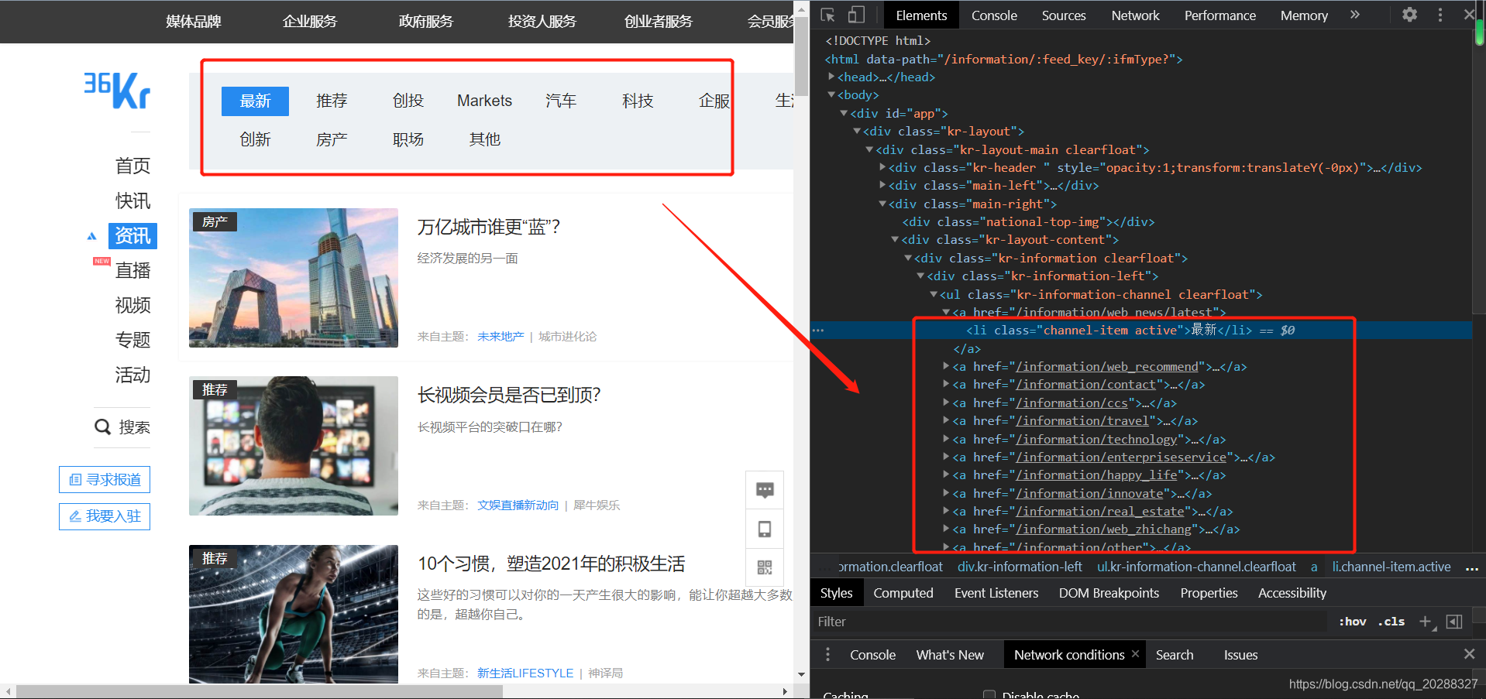Open the Accessibility tab
Viewport: 1486px width, 699px height.
coord(1292,593)
